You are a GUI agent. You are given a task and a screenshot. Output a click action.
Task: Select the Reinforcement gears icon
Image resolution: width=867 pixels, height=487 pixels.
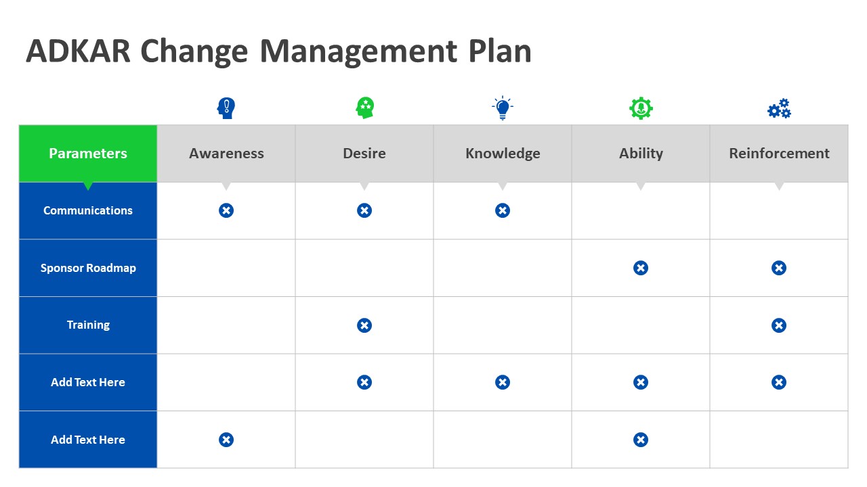(779, 108)
